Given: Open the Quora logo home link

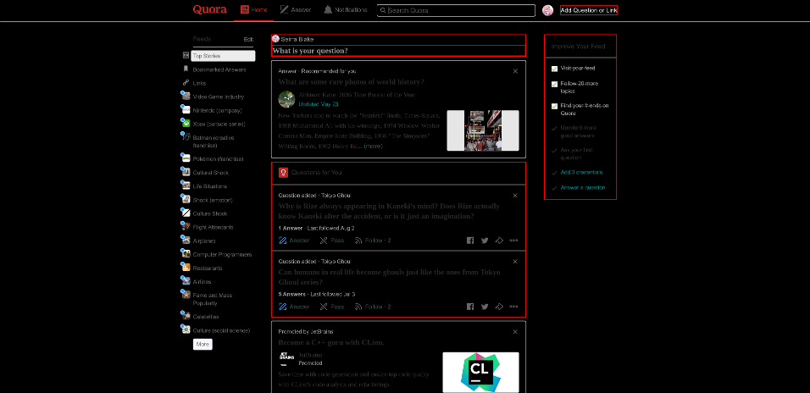Looking at the screenshot, I should pyautogui.click(x=210, y=10).
